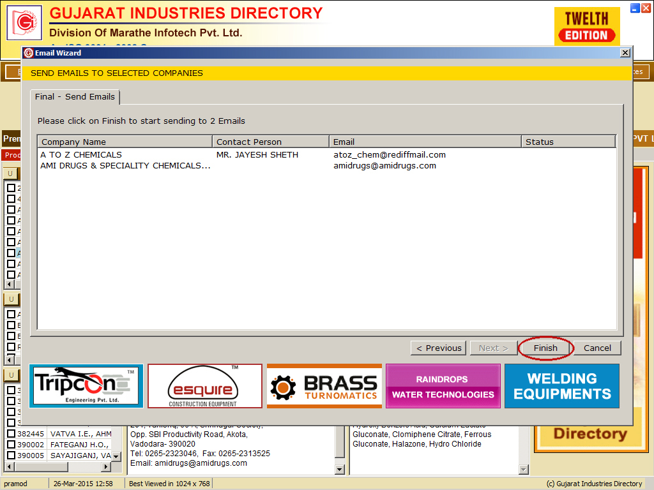Click Email: amidrugs@amidrugs.com in details panel
The image size is (654, 490).
click(x=188, y=463)
